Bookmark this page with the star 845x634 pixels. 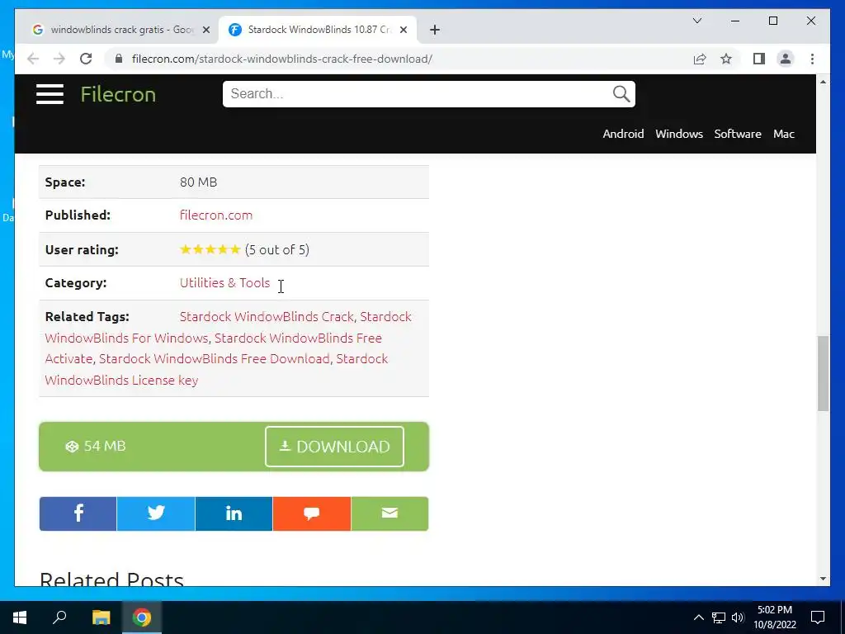tap(726, 59)
